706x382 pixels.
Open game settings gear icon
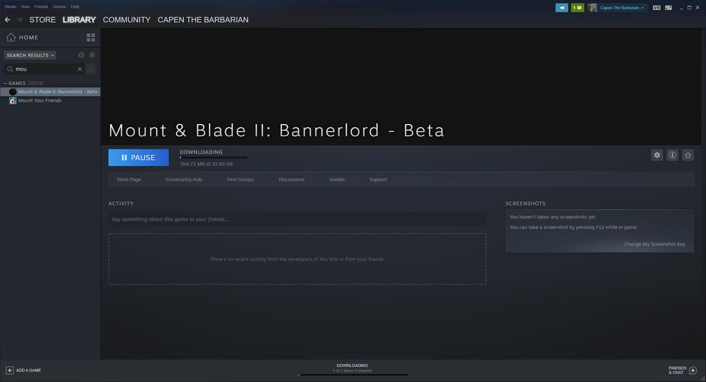(657, 155)
